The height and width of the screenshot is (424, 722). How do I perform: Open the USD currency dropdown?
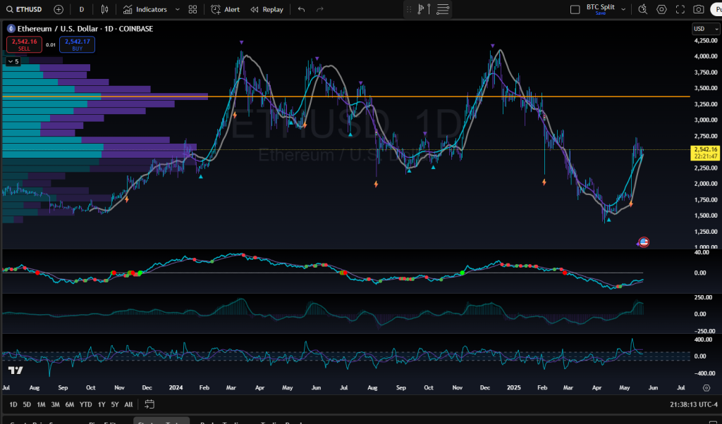(705, 28)
